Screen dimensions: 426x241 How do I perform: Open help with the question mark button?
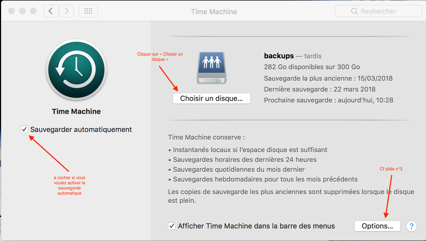(x=411, y=226)
